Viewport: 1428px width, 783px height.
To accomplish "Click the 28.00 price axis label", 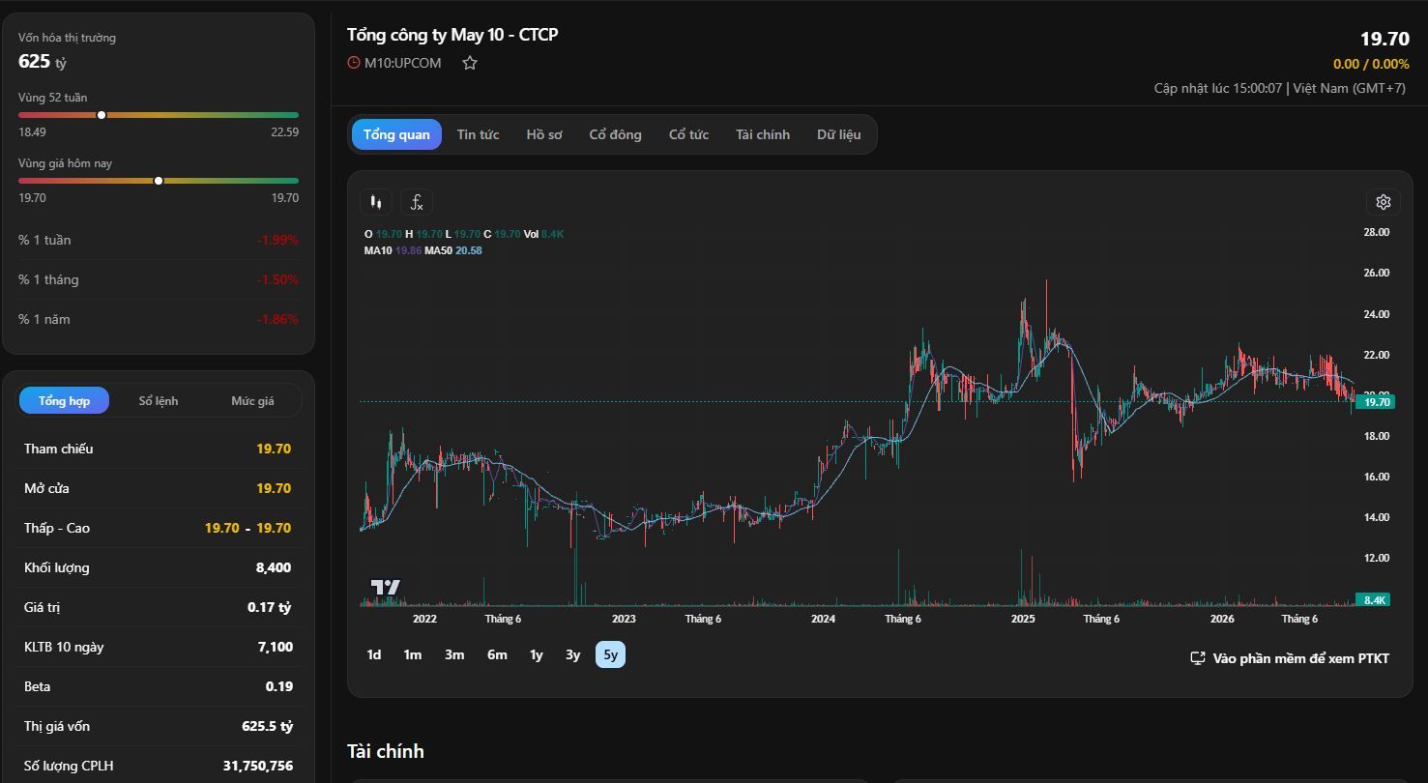I will (x=1376, y=232).
